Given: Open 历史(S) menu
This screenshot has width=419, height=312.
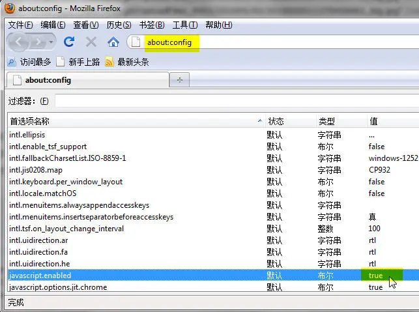Looking at the screenshot, I should (x=119, y=25).
